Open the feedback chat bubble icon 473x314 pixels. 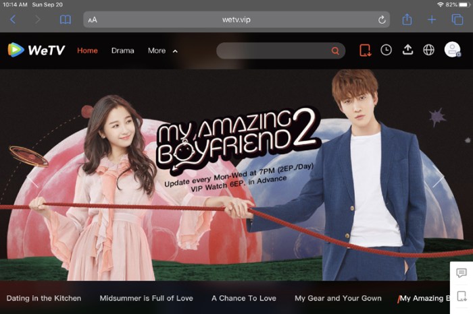(x=462, y=273)
